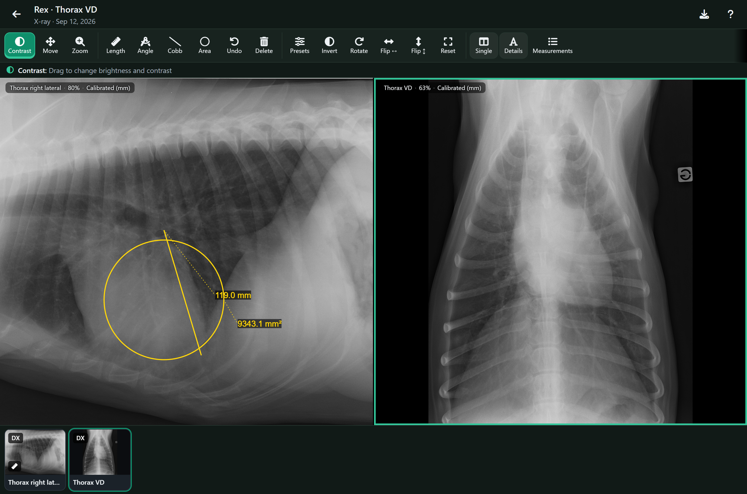The image size is (747, 494).
Task: Select the Length ruler tool
Action: (x=116, y=46)
